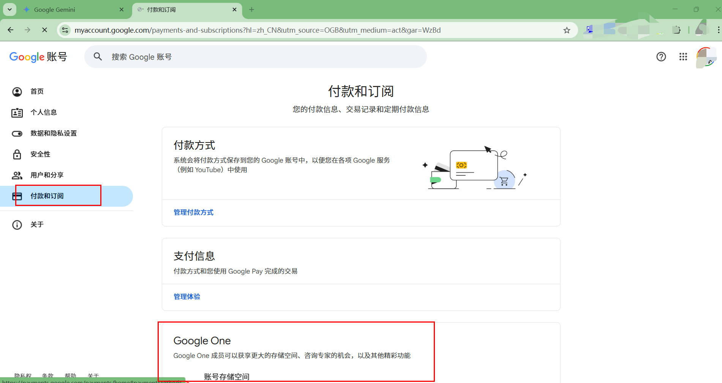The height and width of the screenshot is (383, 722).
Task: Open the help question mark icon
Action: pyautogui.click(x=661, y=57)
